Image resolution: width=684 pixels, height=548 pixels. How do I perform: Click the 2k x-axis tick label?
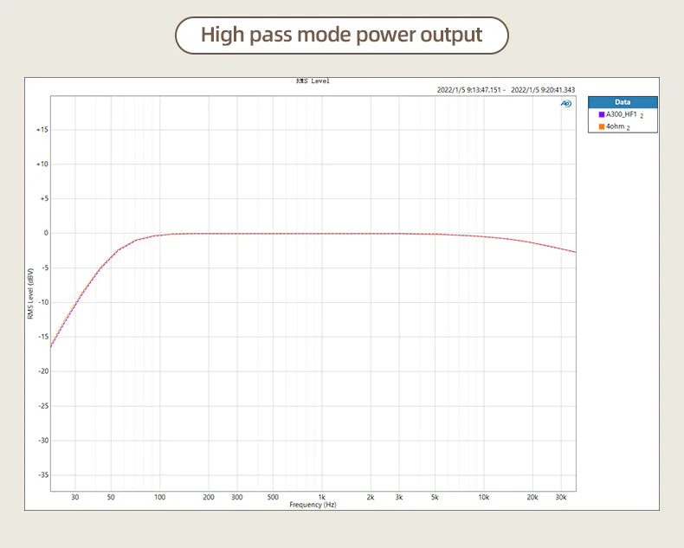coord(371,497)
